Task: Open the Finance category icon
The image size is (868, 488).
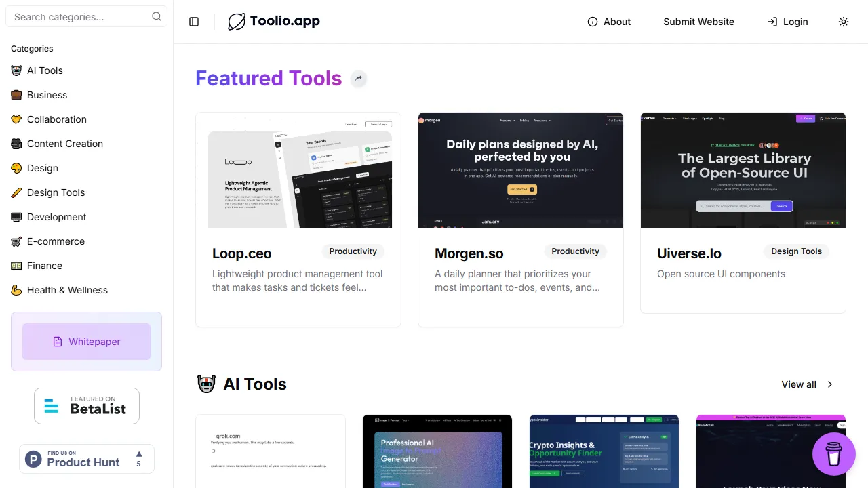Action: tap(16, 266)
